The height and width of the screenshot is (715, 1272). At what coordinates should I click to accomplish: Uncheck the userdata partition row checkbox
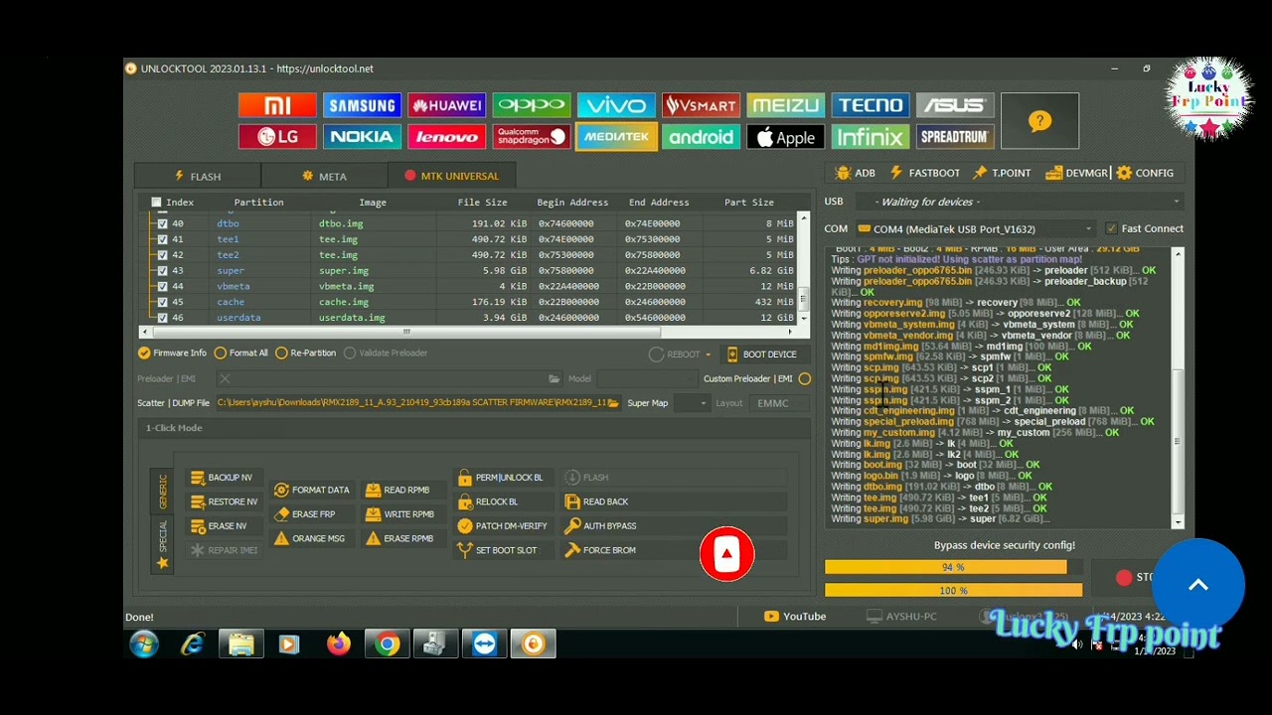pyautogui.click(x=162, y=318)
